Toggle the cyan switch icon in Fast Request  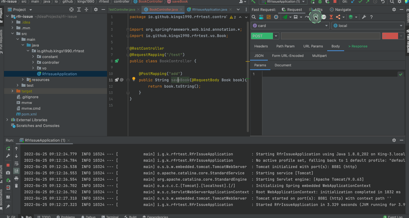[261, 17]
